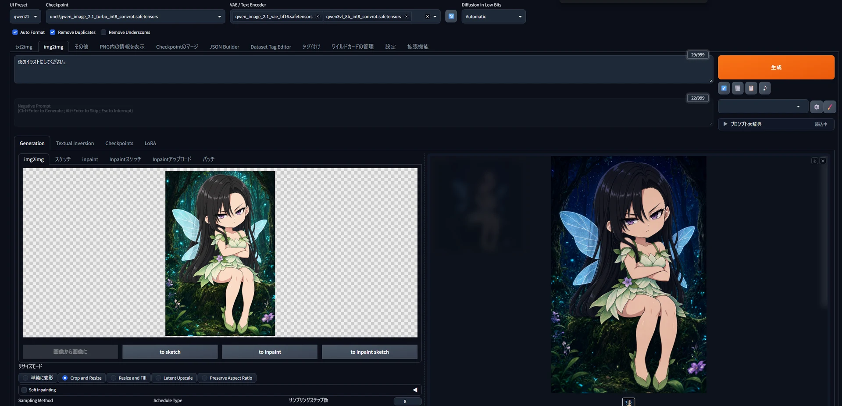
Task: Open the Diffusion in Low Bits dropdown
Action: [494, 17]
